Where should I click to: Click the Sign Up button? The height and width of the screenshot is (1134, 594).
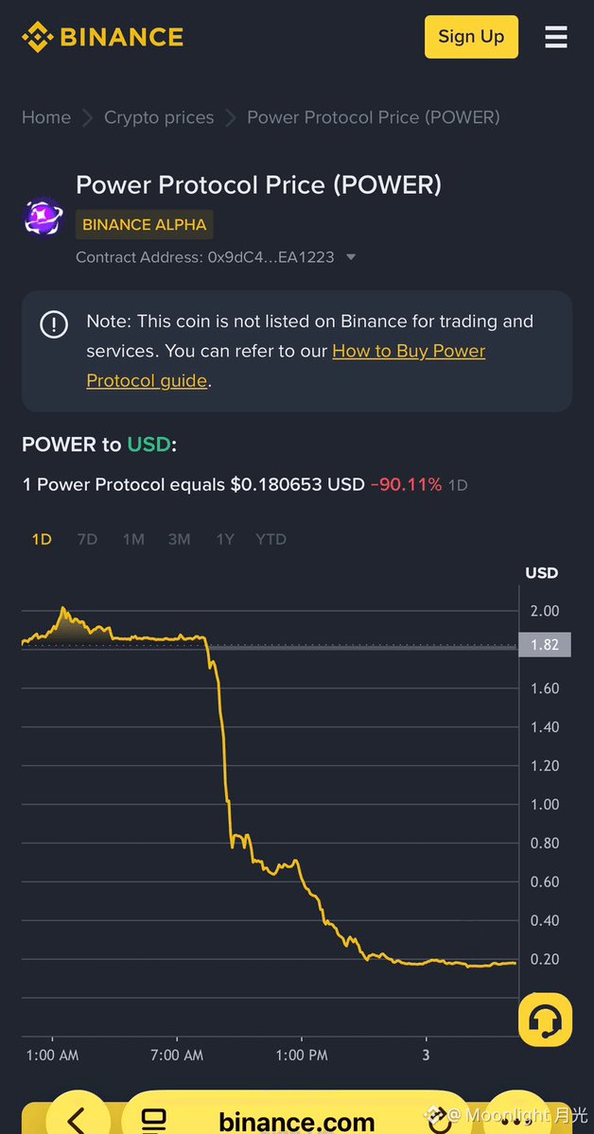(471, 37)
